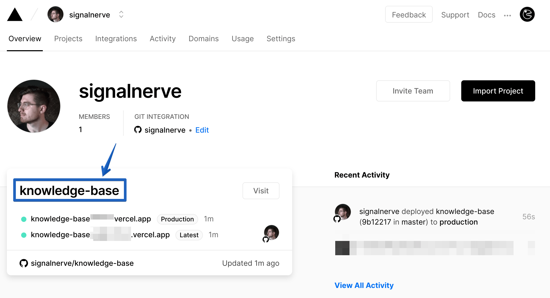Screen dimensions: 550x298
Task: Select the Overview tab
Action: coord(24,38)
